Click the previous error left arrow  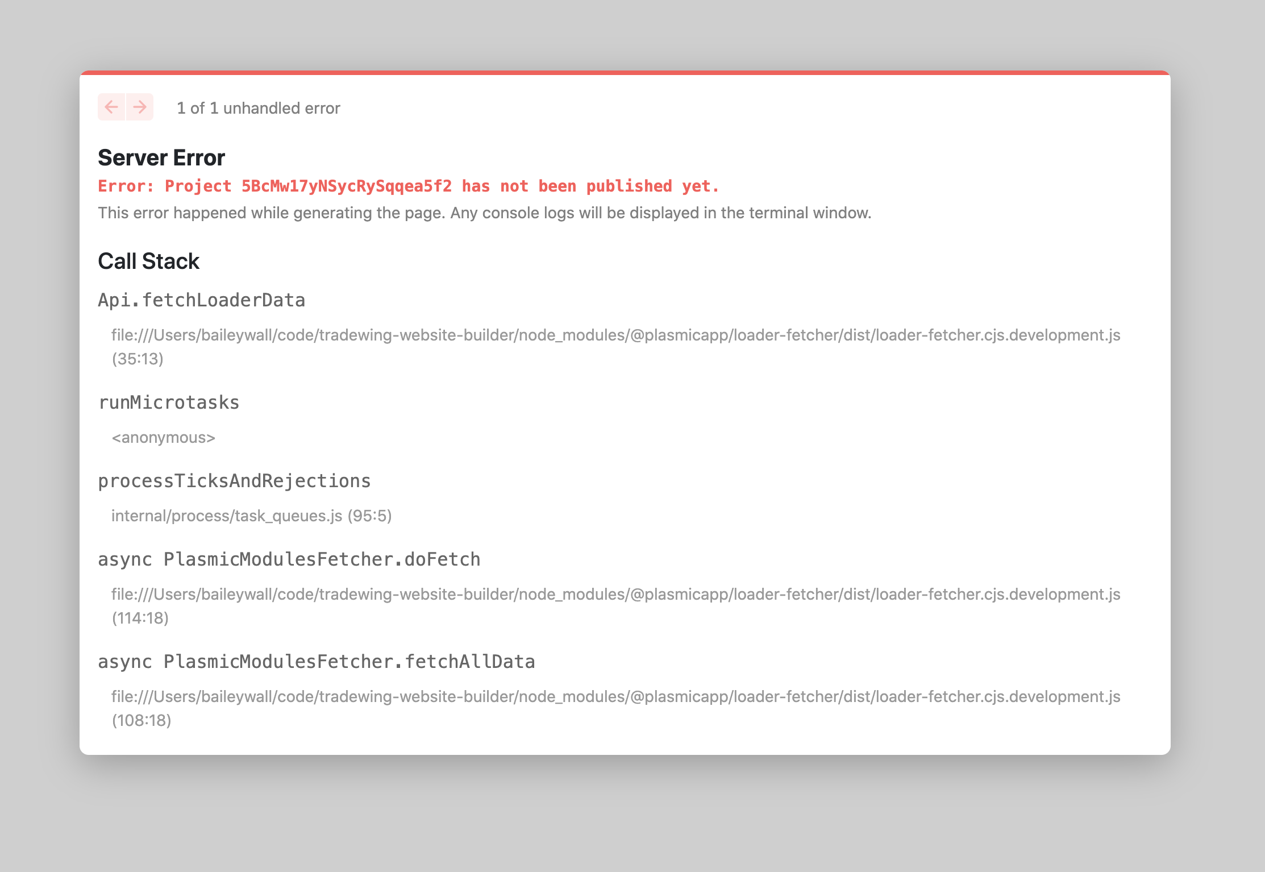click(x=111, y=107)
